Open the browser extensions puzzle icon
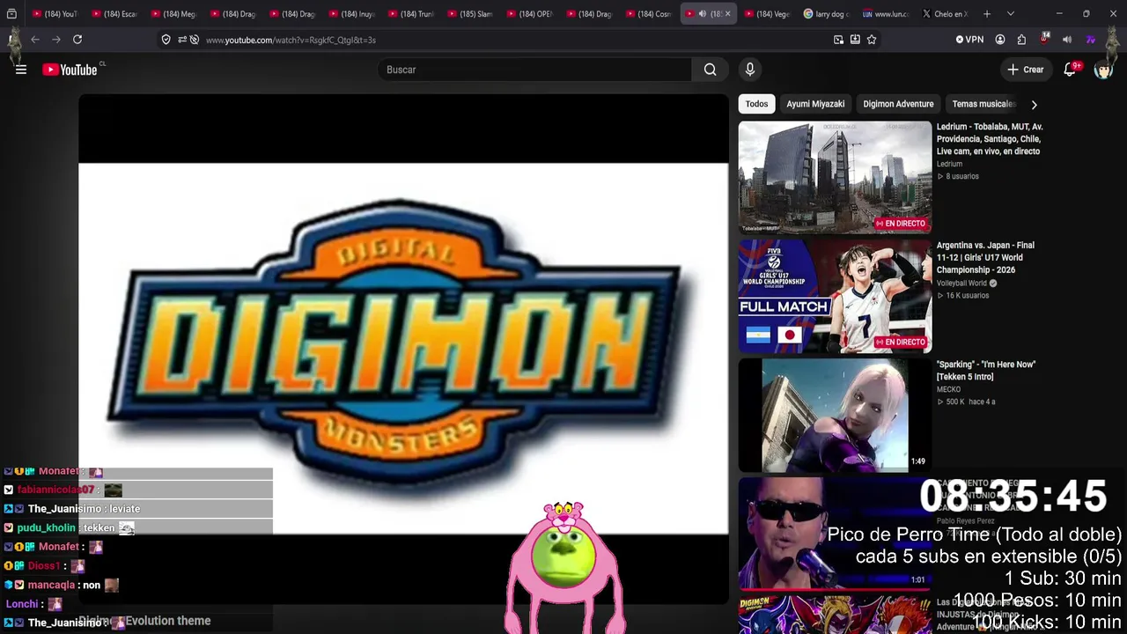 (1021, 40)
